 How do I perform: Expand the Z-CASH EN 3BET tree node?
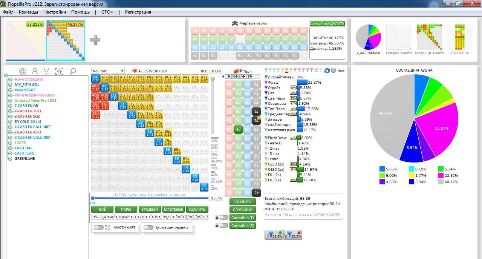(6, 111)
